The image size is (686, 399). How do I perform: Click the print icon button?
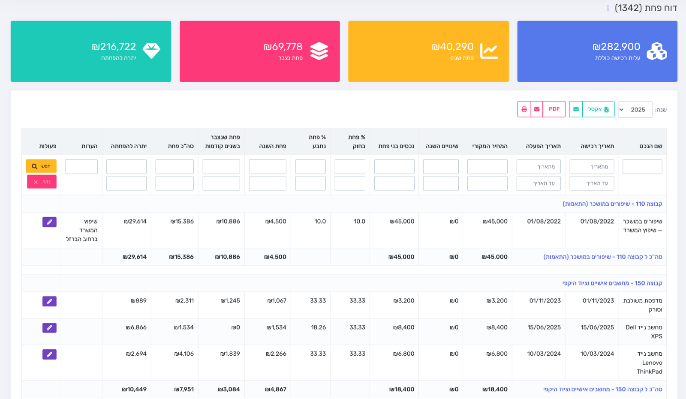pyautogui.click(x=524, y=109)
